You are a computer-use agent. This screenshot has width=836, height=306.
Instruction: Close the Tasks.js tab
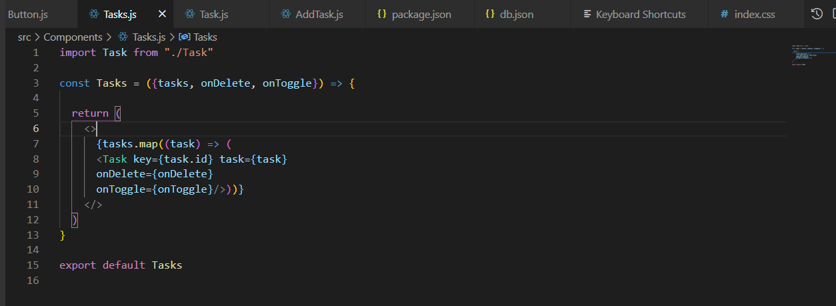162,14
